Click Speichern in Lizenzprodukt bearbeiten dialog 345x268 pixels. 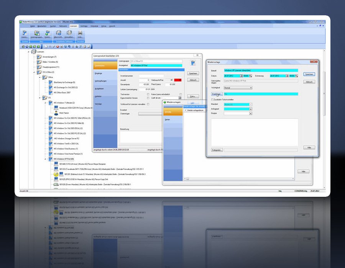(x=193, y=74)
